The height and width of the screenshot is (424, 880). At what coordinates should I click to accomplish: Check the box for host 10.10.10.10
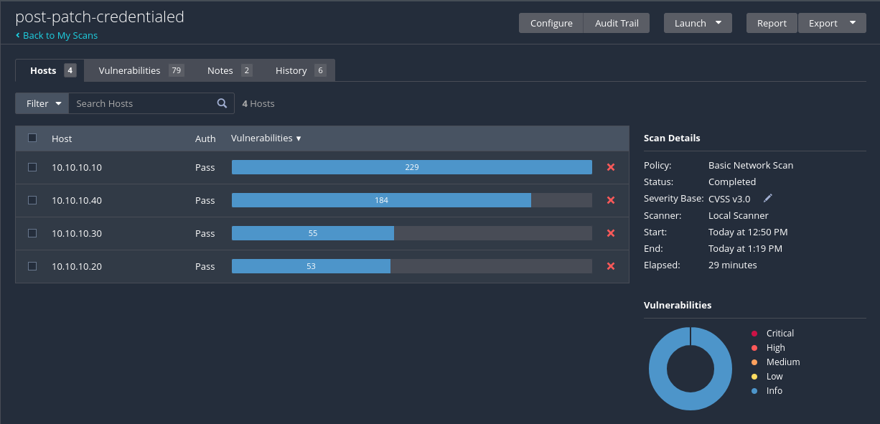point(32,167)
